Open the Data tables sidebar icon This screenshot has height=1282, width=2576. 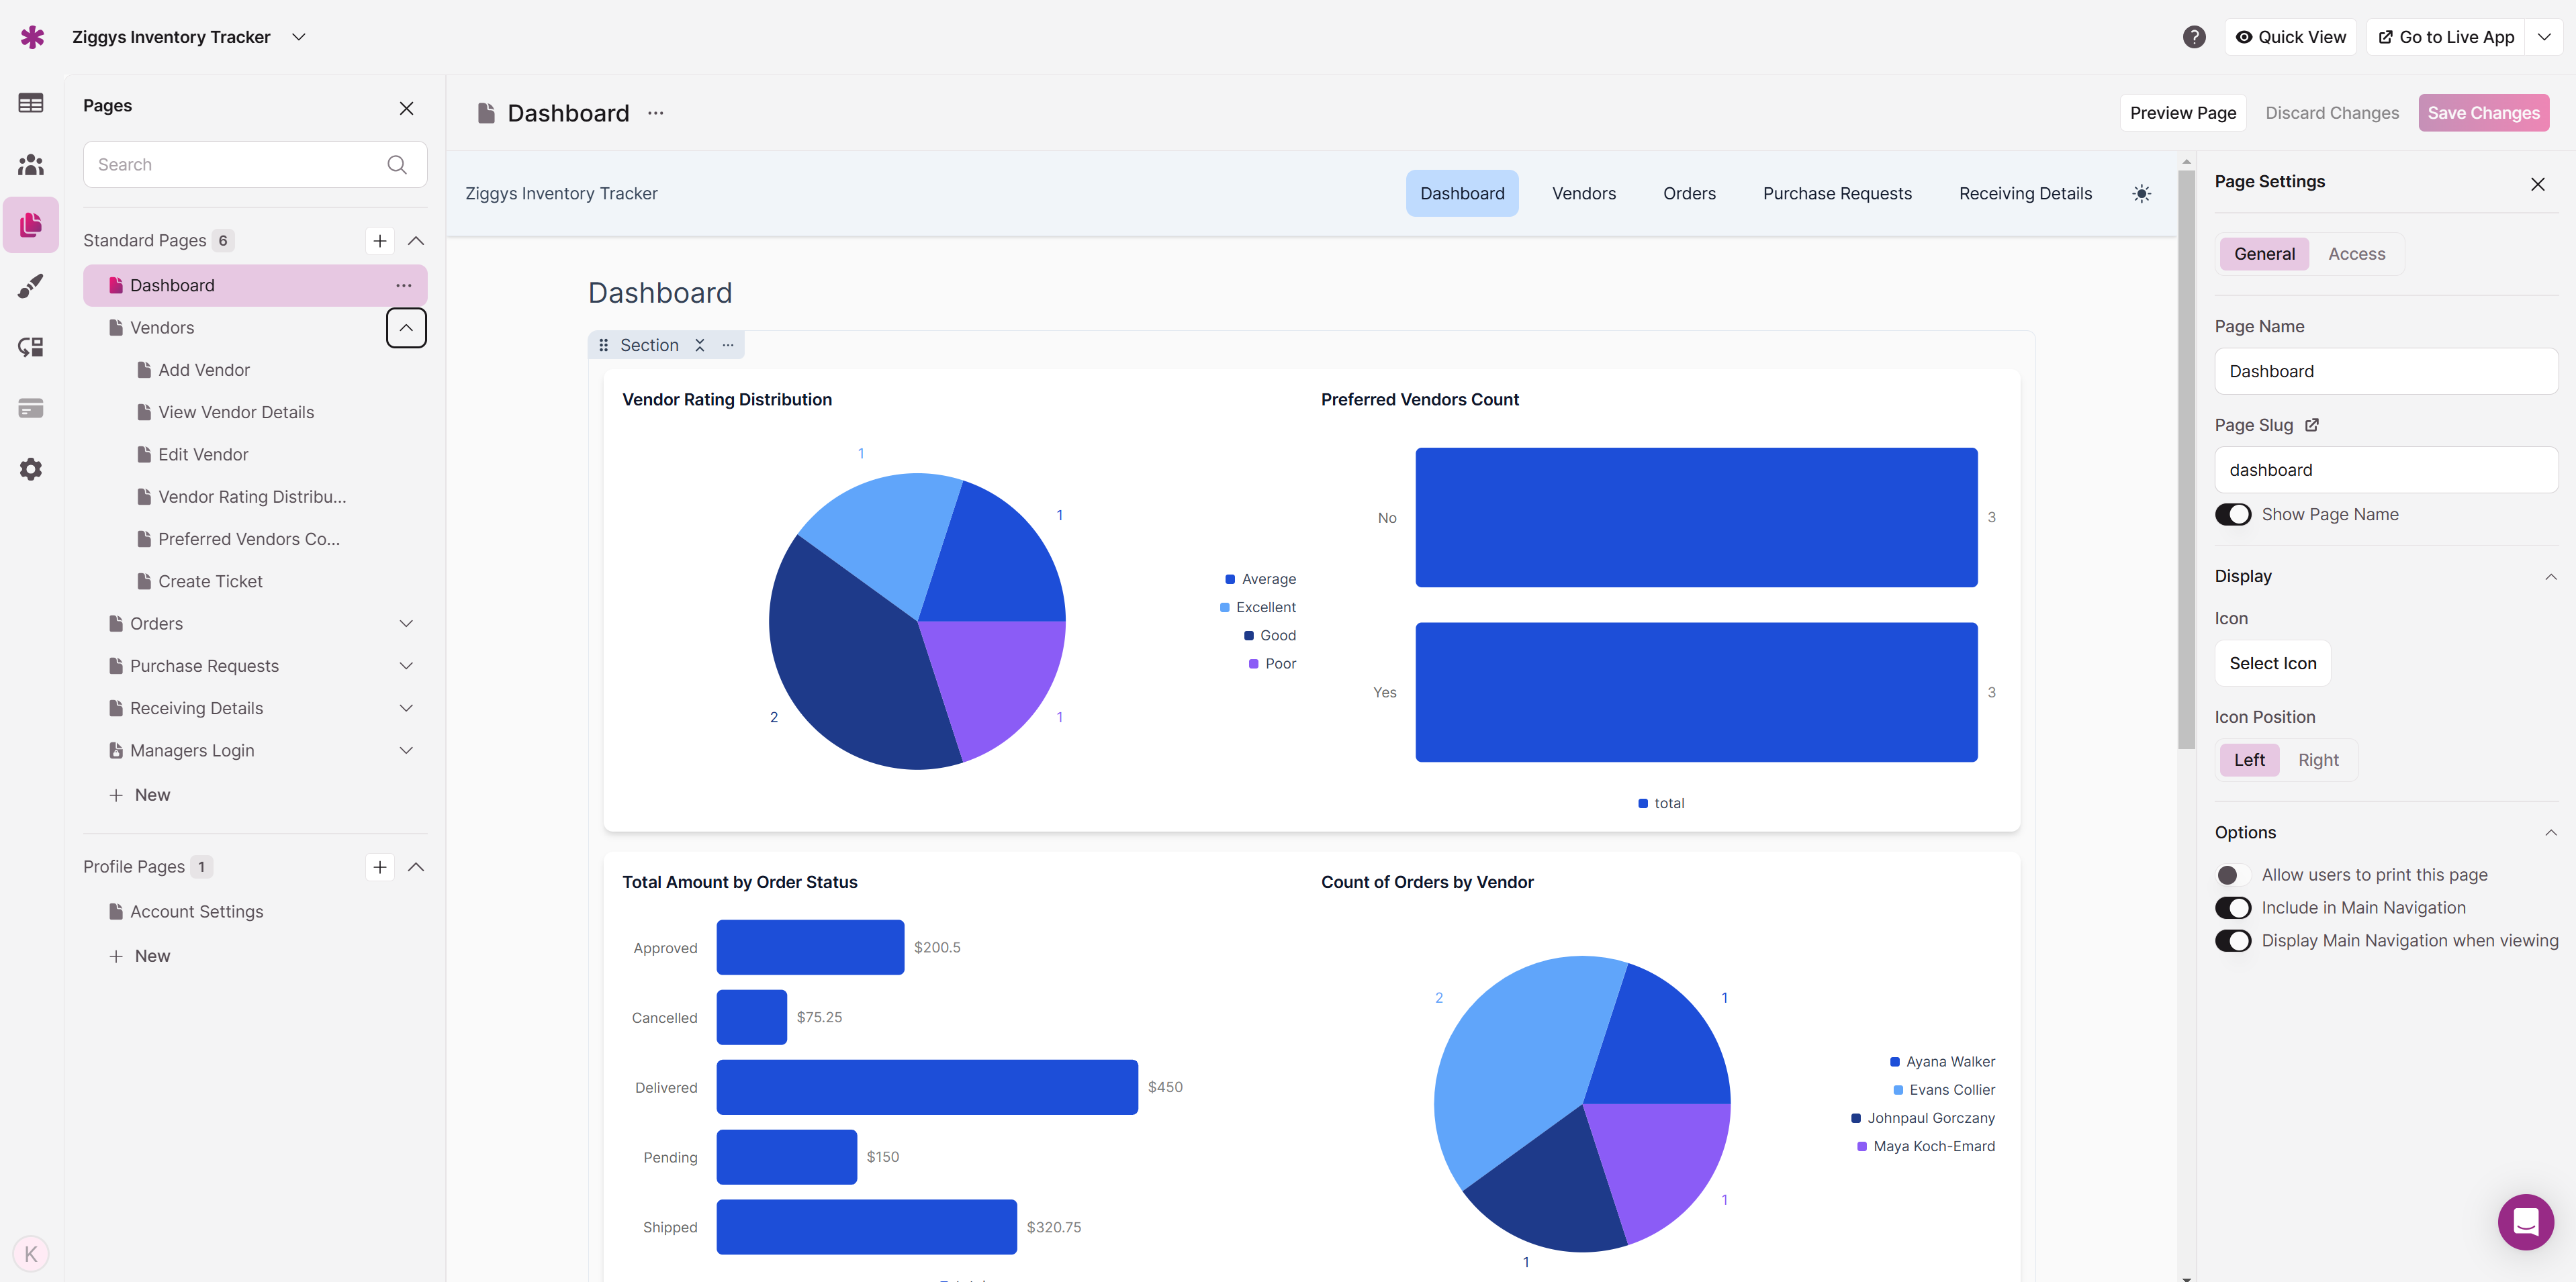31,103
